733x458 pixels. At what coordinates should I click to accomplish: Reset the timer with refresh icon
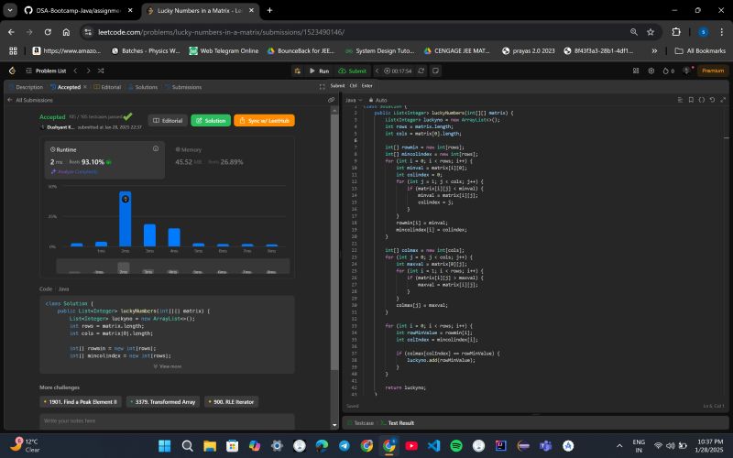[x=421, y=71]
